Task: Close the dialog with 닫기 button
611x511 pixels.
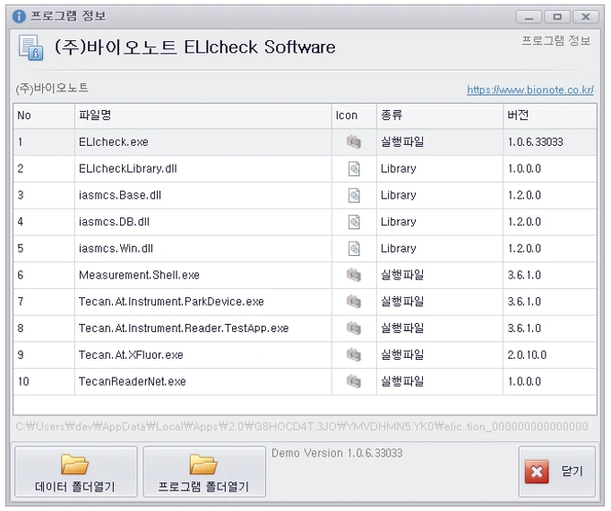Action: [x=557, y=472]
